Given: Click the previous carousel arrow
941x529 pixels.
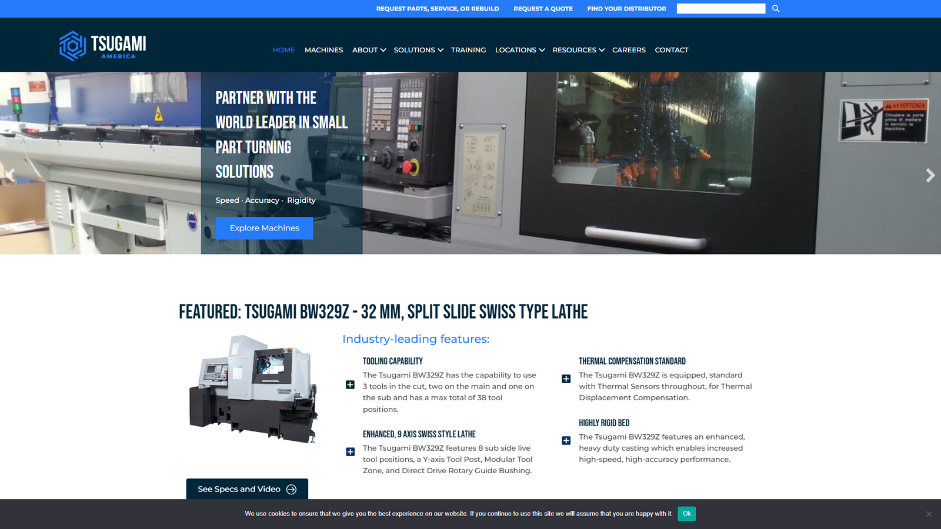Looking at the screenshot, I should pyautogui.click(x=11, y=175).
